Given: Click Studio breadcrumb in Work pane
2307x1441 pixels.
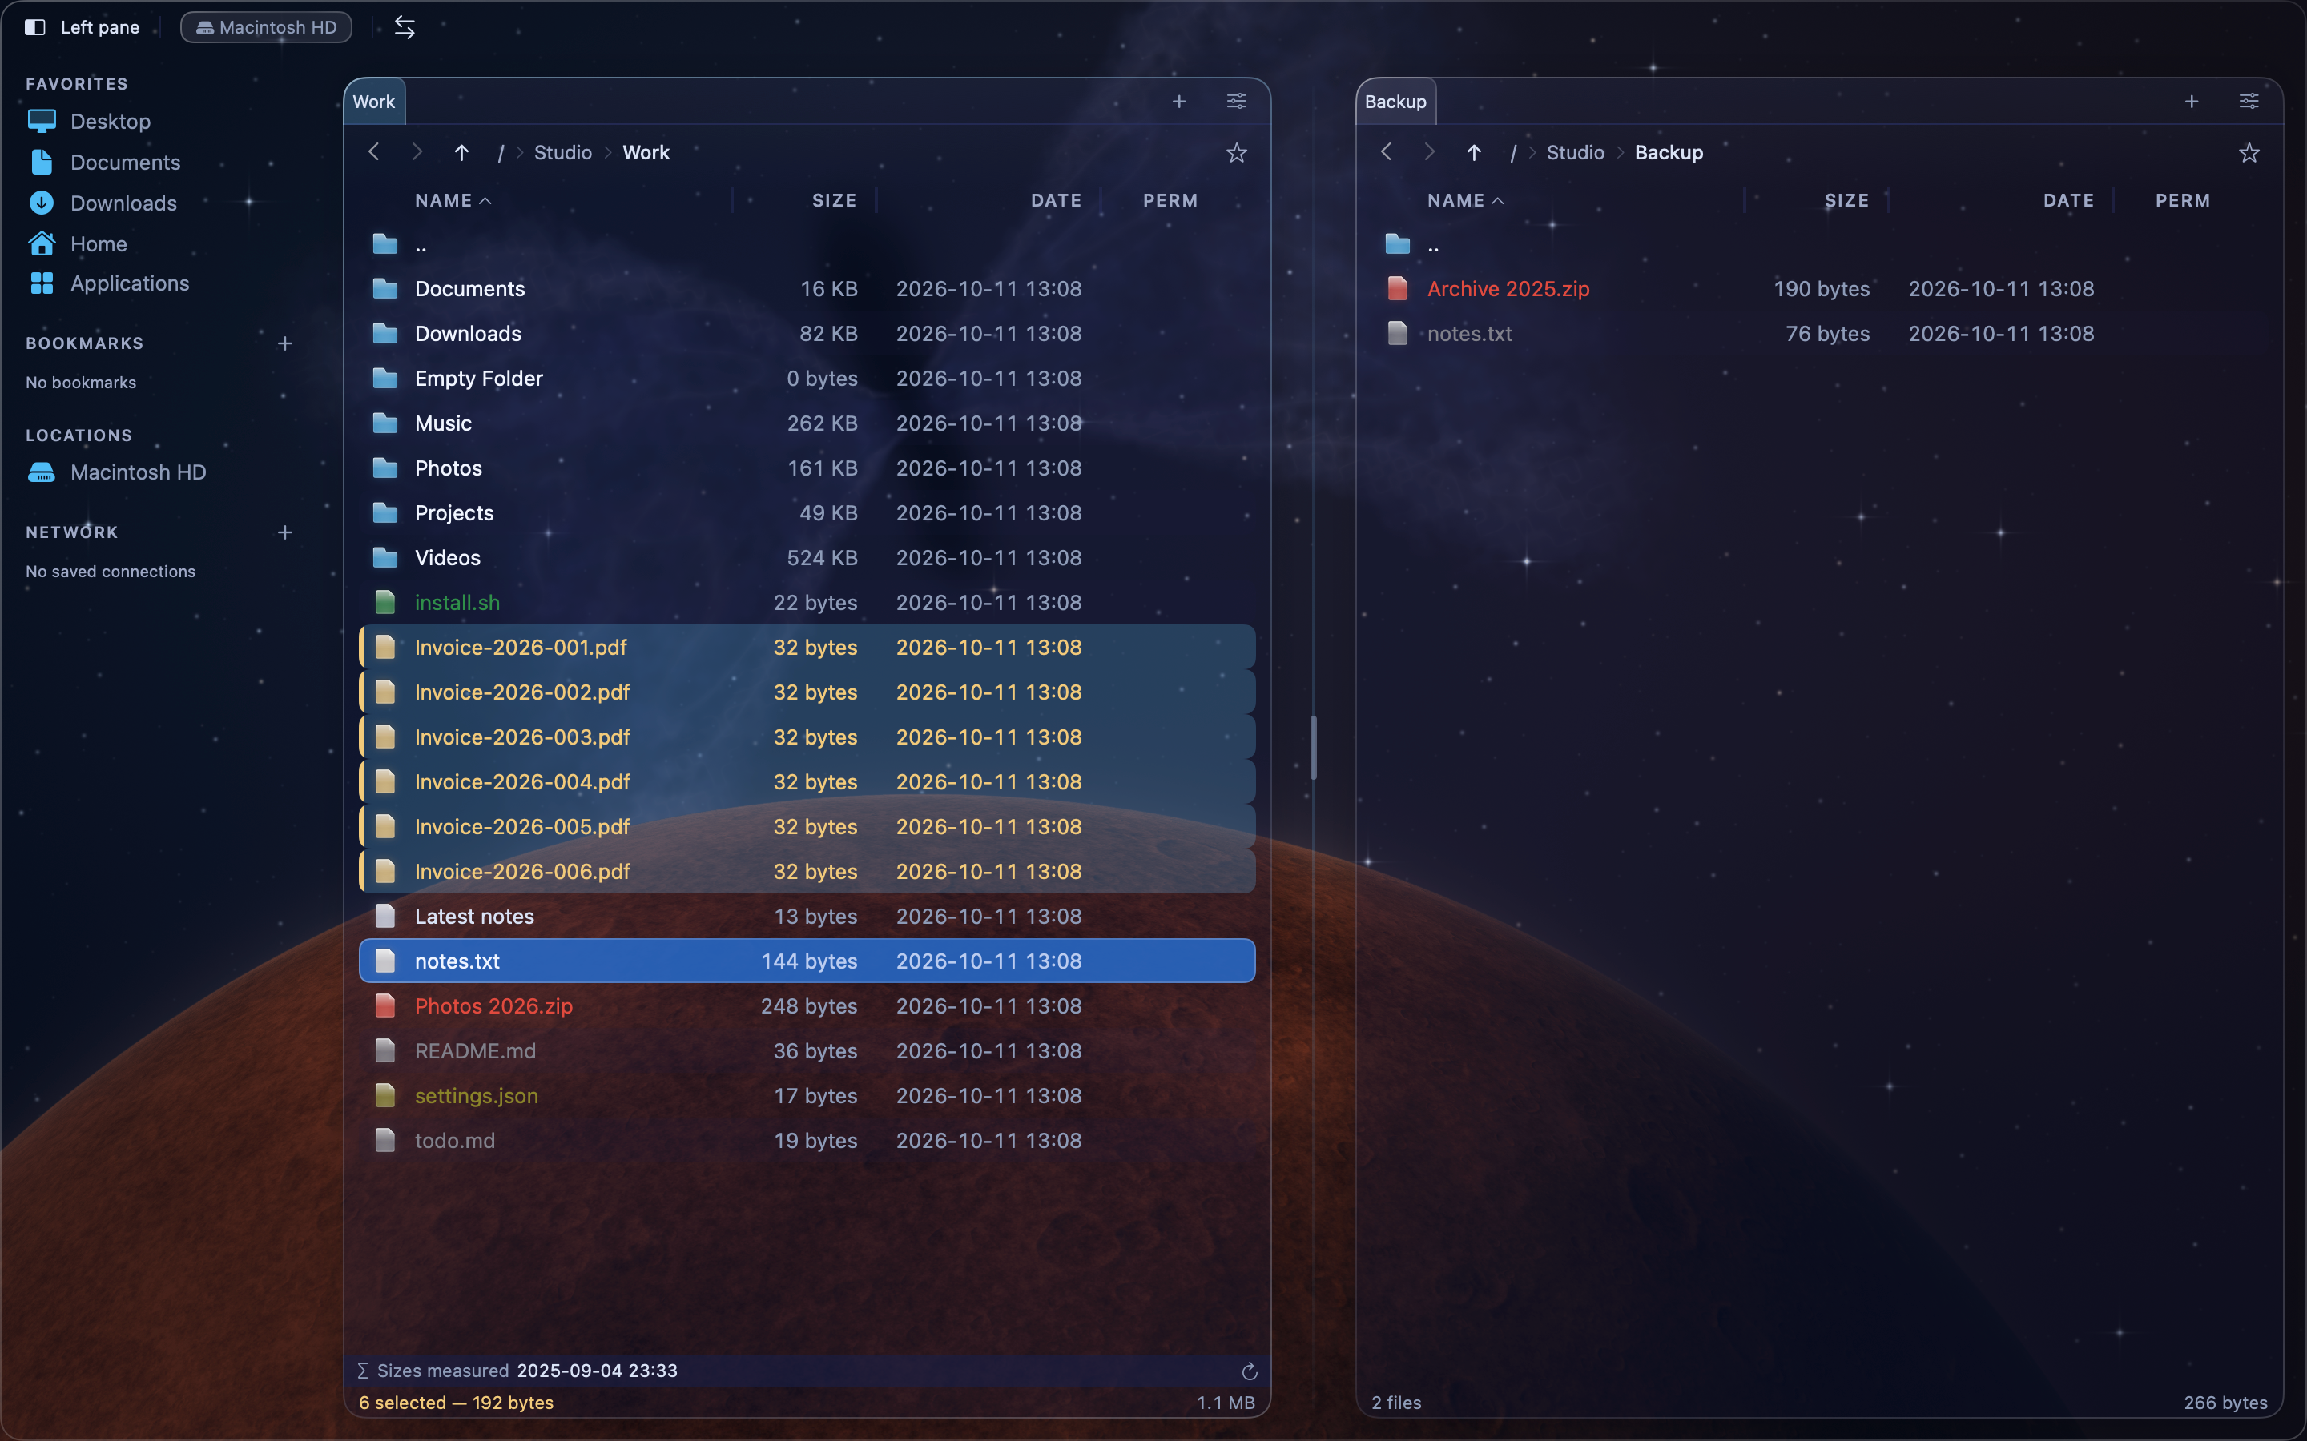Looking at the screenshot, I should [562, 152].
